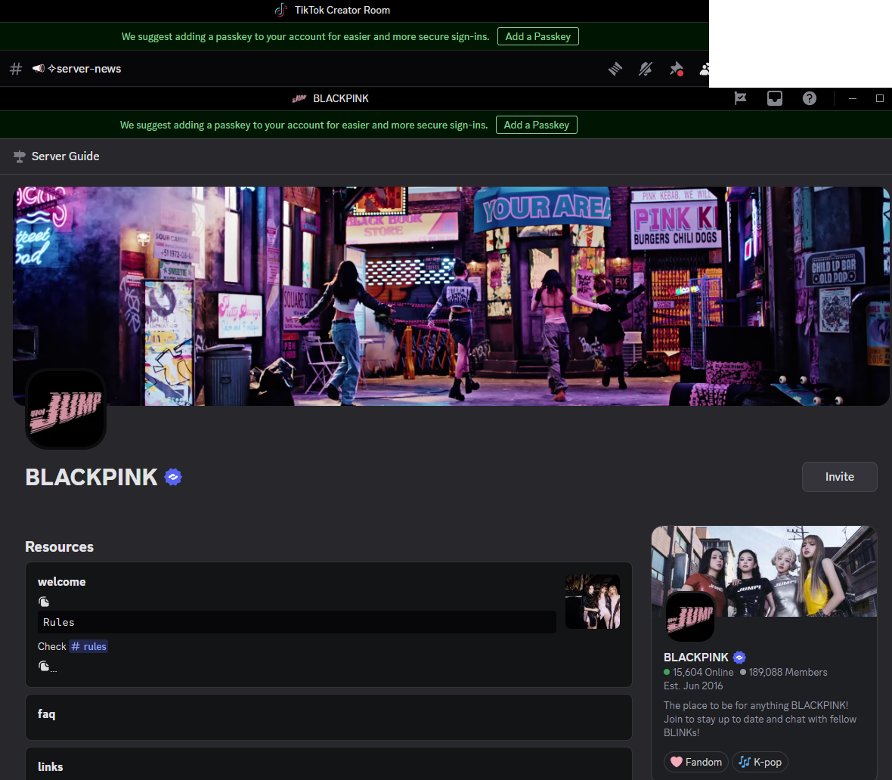Click the group photo banner in the info card
The width and height of the screenshot is (892, 780).
764,571
